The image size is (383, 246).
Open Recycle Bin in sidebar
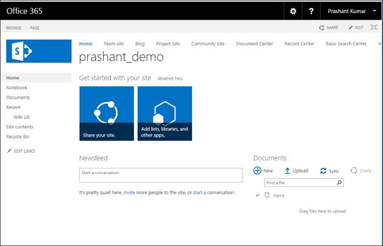pyautogui.click(x=18, y=136)
